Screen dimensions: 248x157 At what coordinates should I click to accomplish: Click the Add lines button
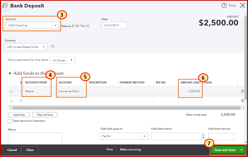click(19, 115)
